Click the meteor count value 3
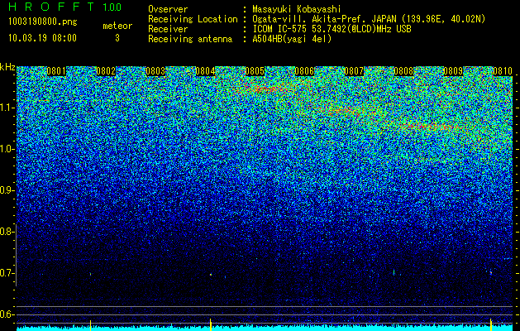Viewport: 520px width, 331px height. (x=117, y=38)
